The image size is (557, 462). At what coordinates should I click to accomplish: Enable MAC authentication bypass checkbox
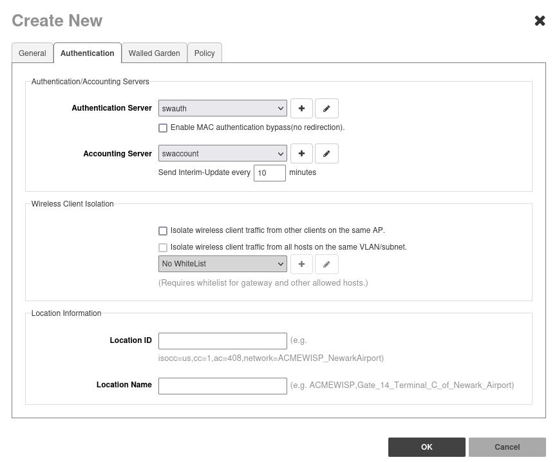pyautogui.click(x=163, y=128)
